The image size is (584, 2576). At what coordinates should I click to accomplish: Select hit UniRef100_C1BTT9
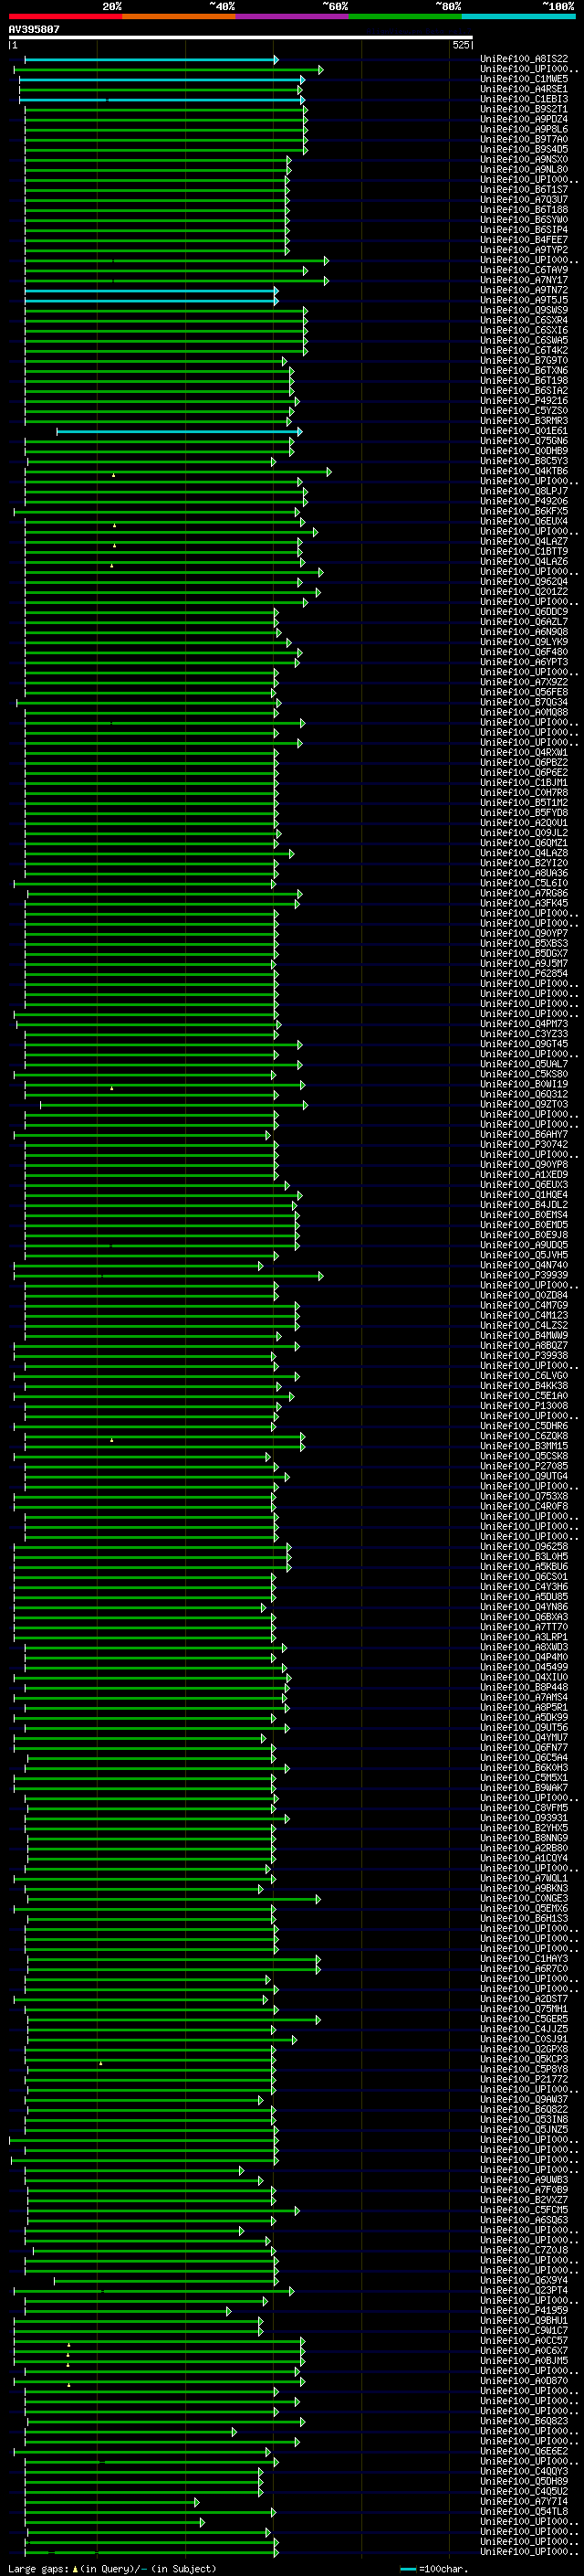pyautogui.click(x=524, y=551)
